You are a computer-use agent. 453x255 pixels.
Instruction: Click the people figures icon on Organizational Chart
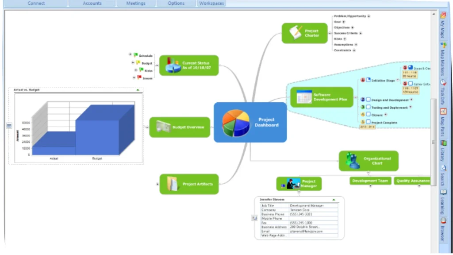coord(353,161)
